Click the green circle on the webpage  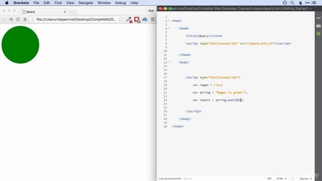click(x=20, y=45)
